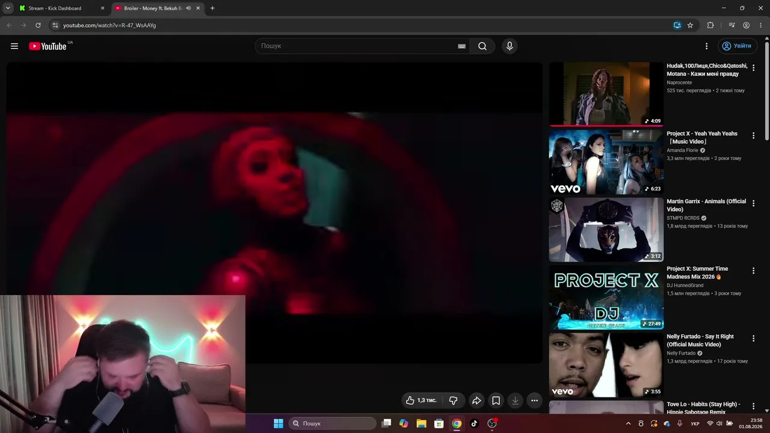Start voice search with the microphone

click(510, 46)
